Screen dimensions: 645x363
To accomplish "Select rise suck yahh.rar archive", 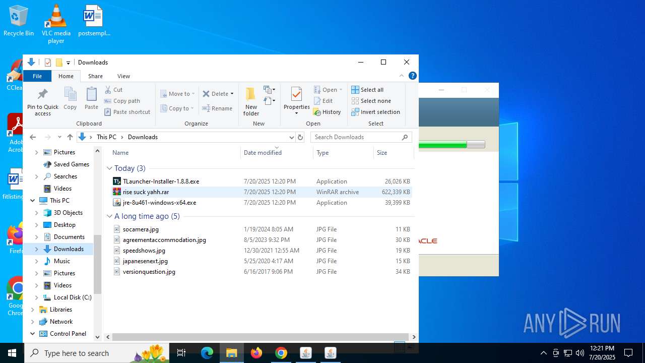I will click(x=262, y=192).
